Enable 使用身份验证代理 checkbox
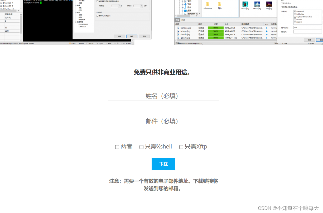This screenshot has height=213, width=323. [282, 7]
